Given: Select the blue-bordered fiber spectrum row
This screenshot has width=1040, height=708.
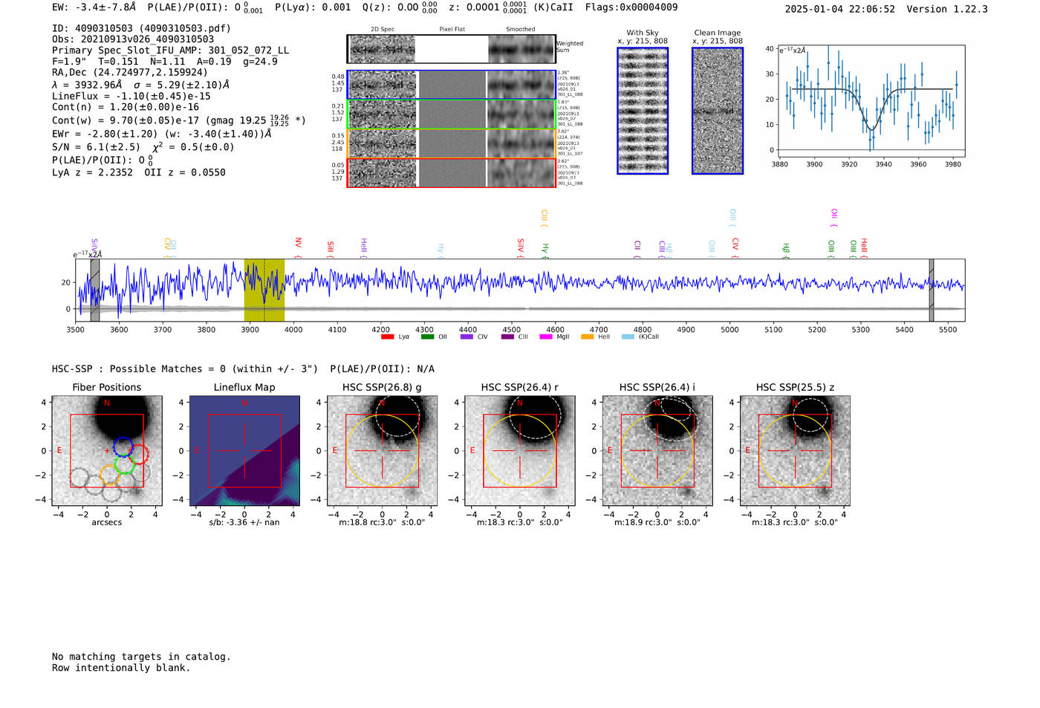Looking at the screenshot, I should coord(451,85).
